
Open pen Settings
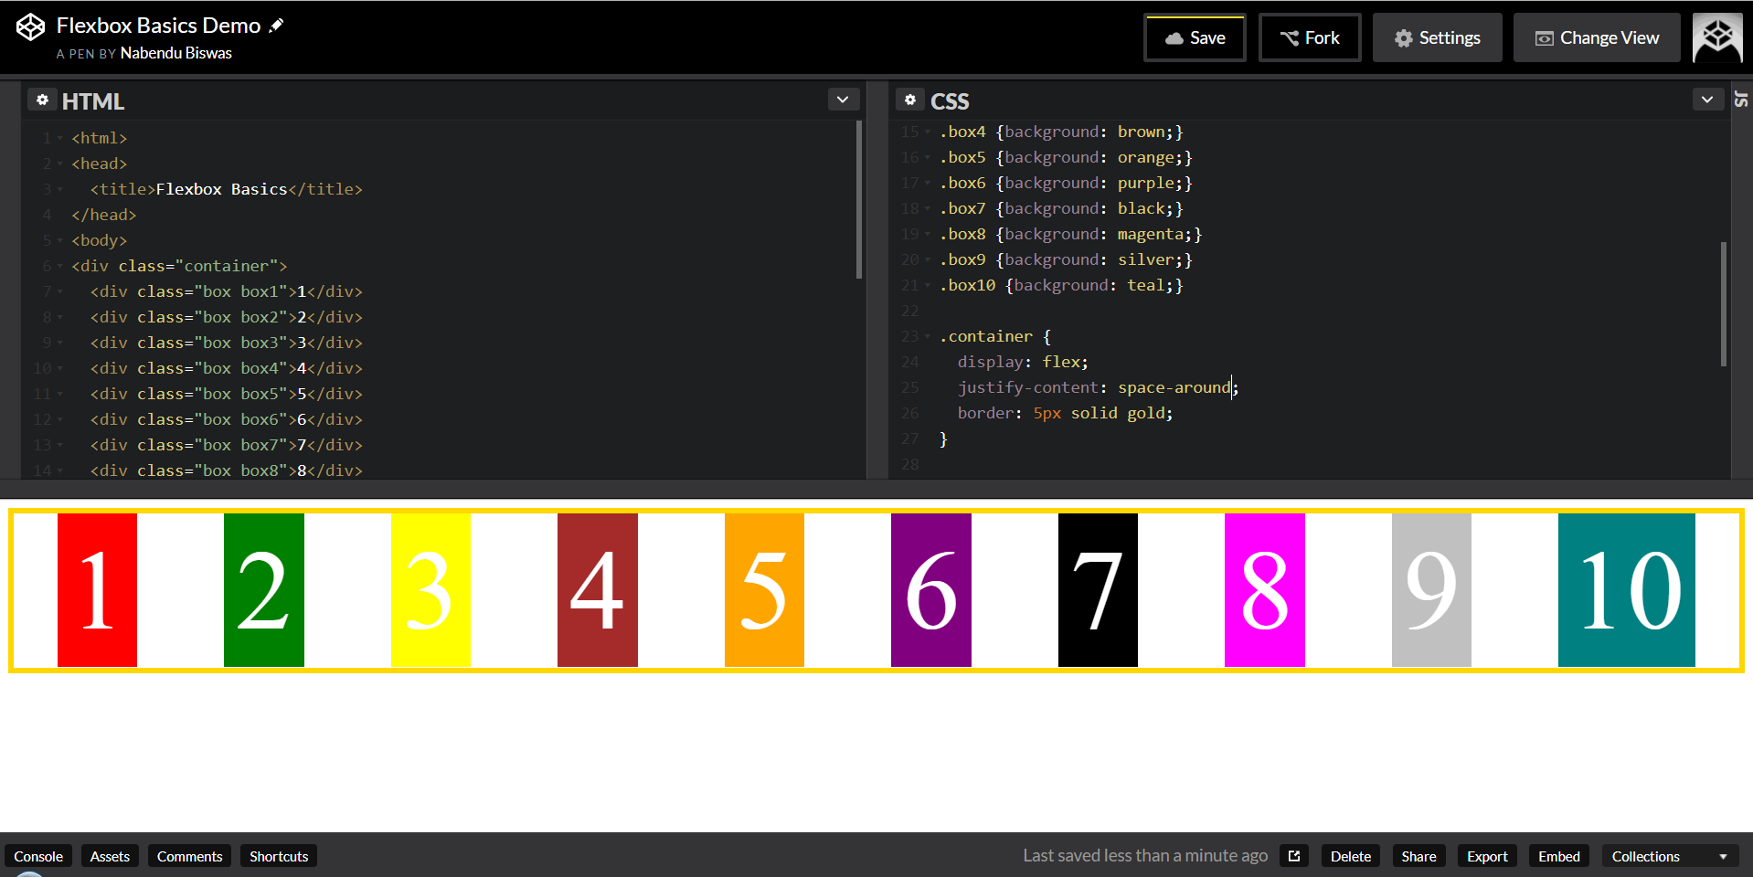click(x=1437, y=37)
